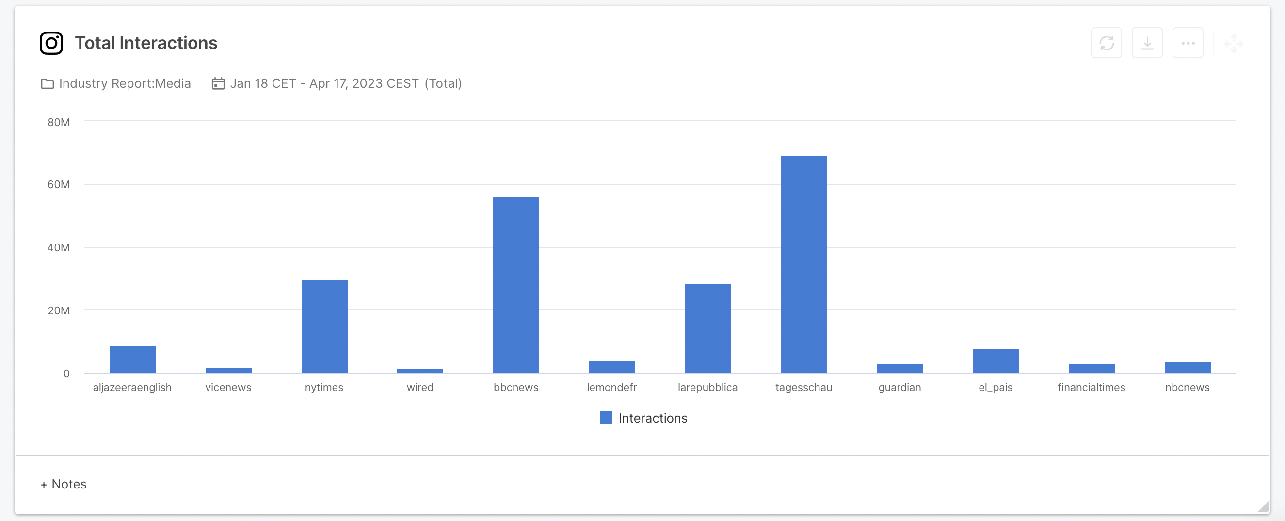The height and width of the screenshot is (521, 1285).
Task: Refresh the Total Interactions chart
Action: coord(1106,43)
